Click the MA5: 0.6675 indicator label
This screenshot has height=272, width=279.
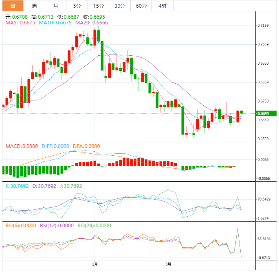tap(20, 22)
